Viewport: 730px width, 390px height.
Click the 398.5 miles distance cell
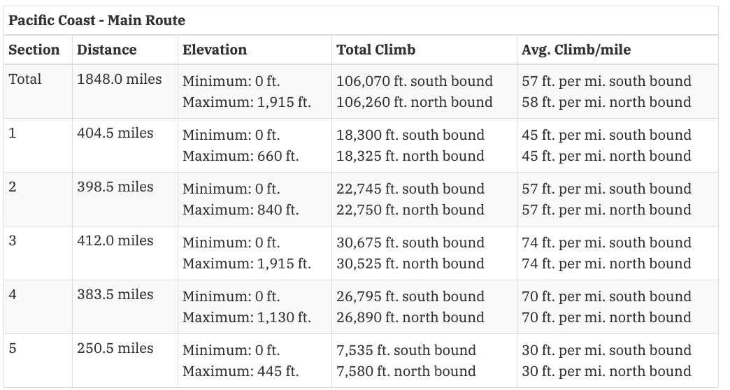pyautogui.click(x=115, y=187)
